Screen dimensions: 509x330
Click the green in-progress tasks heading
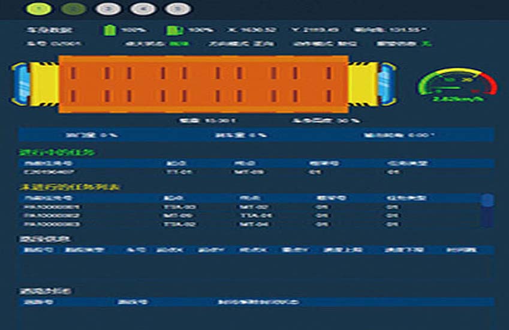[x=56, y=152]
